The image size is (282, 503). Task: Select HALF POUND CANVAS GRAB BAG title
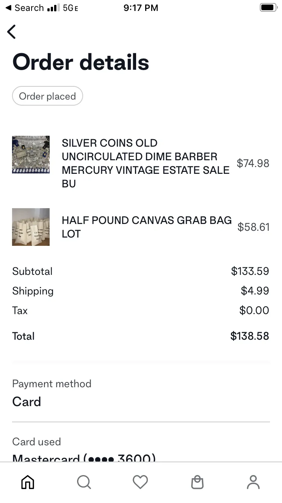(x=147, y=227)
